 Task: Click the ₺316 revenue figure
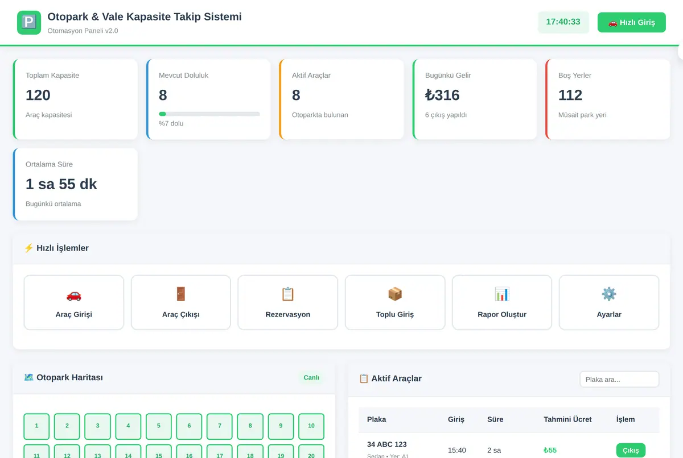442,95
